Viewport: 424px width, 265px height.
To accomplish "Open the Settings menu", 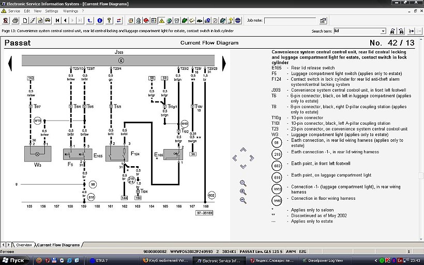I will (x=52, y=11).
